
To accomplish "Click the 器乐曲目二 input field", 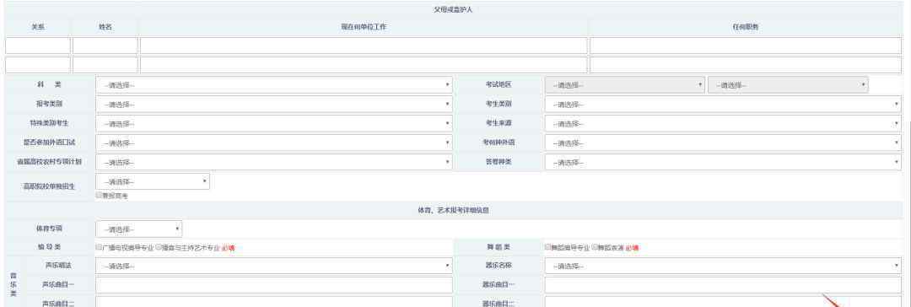I will tap(723, 302).
